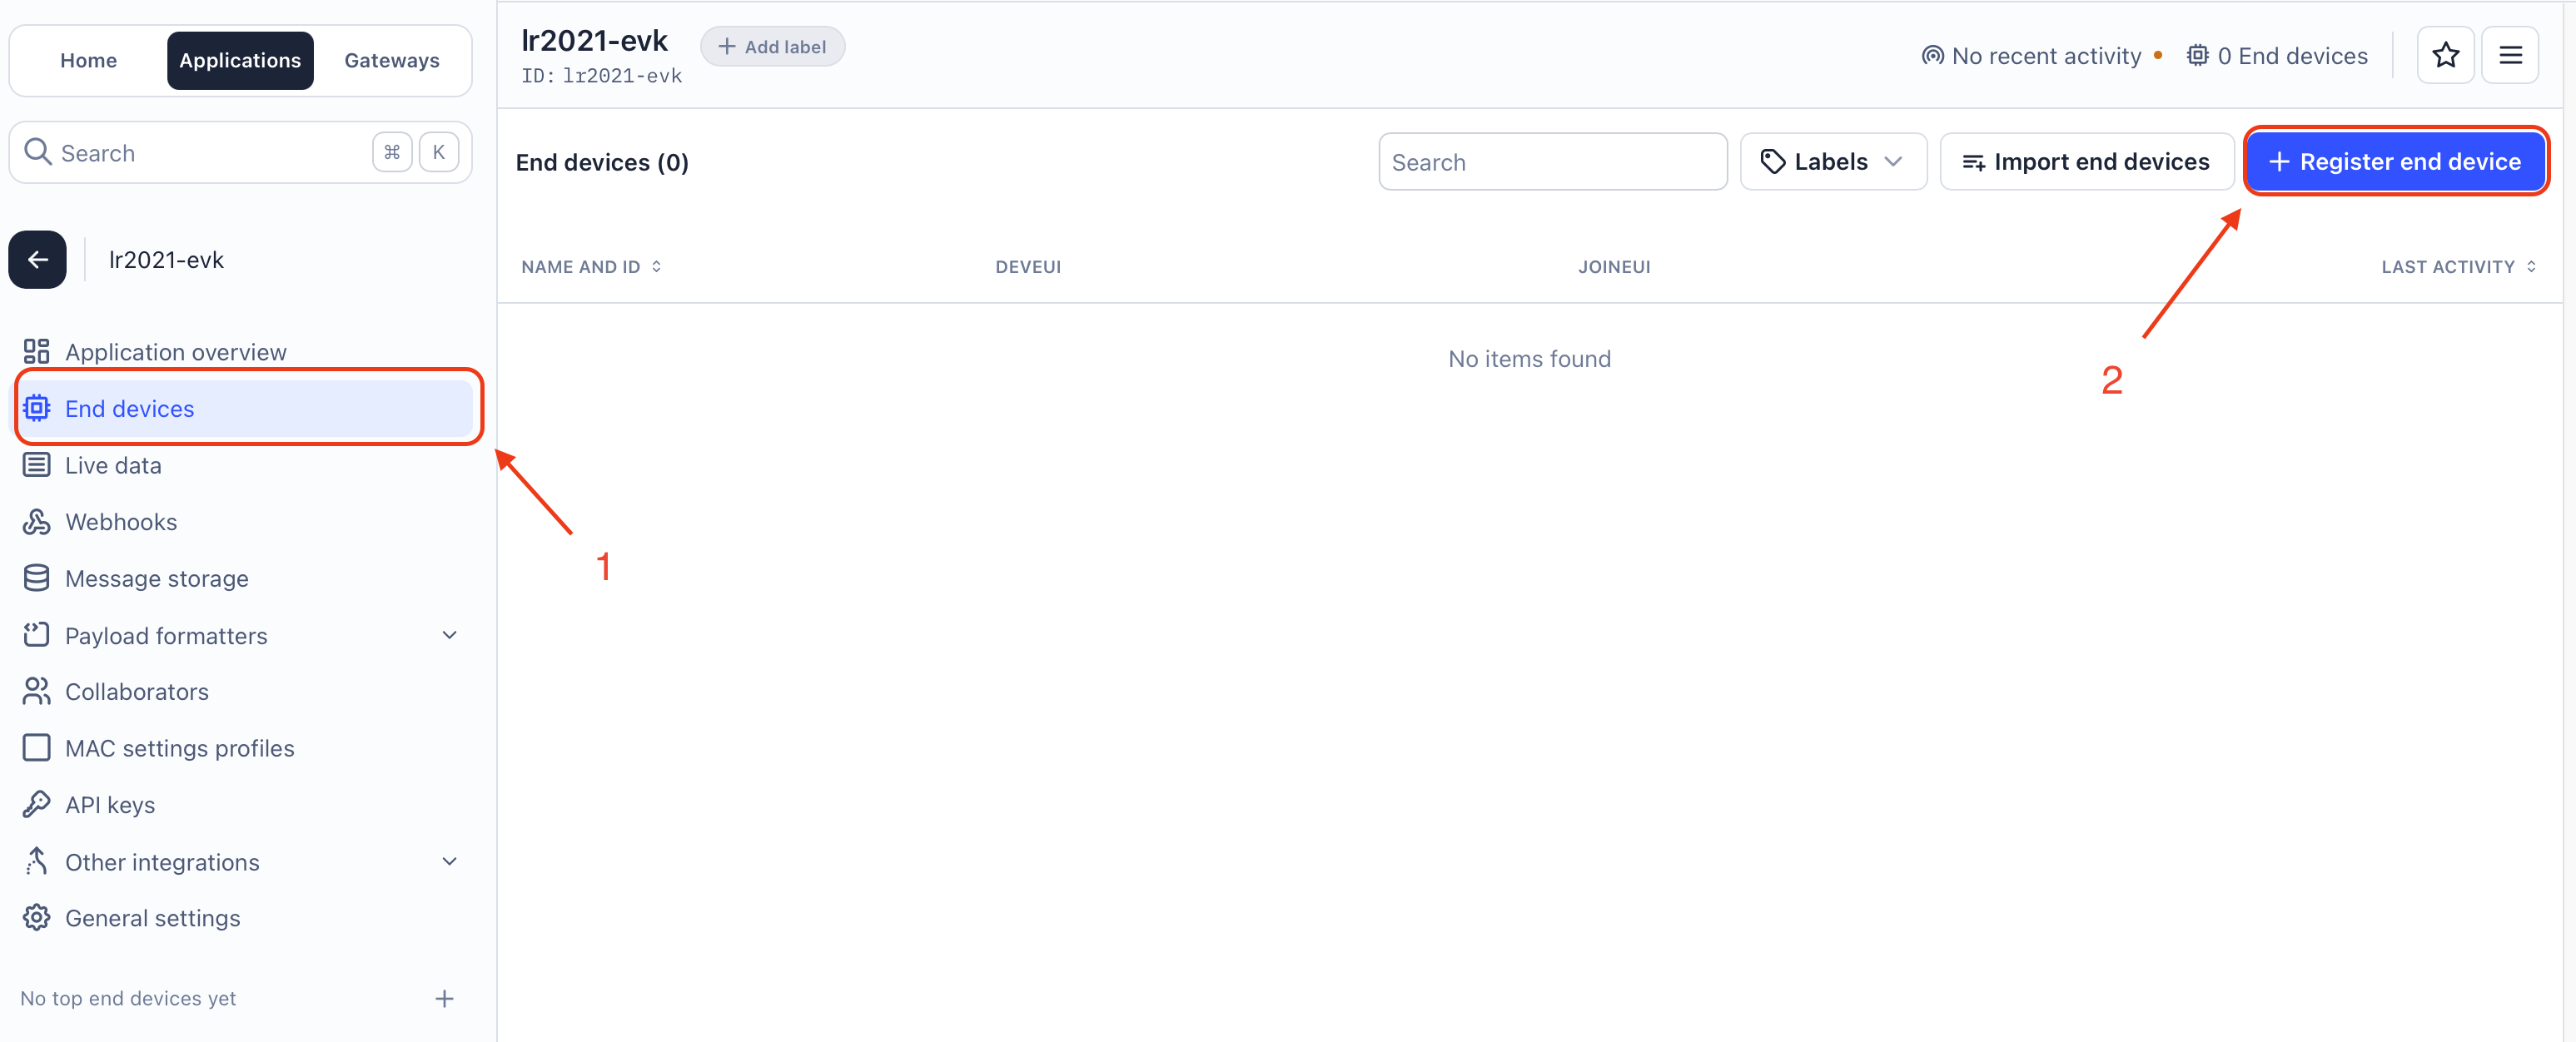Click the Webhooks icon in sidebar

click(36, 522)
